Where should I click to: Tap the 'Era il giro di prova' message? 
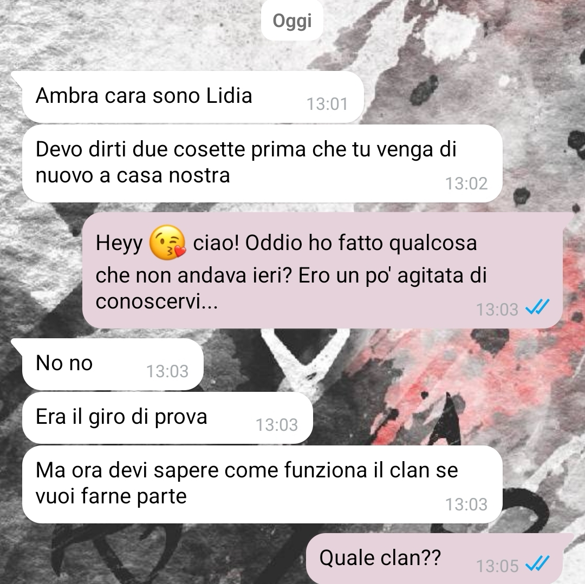click(x=167, y=418)
